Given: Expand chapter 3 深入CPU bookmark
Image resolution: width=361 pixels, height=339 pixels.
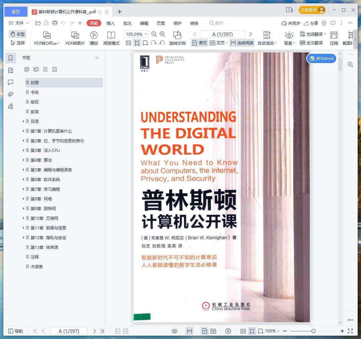Looking at the screenshot, I should [x=23, y=150].
